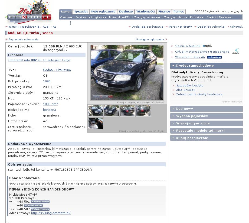
Task: Select Maszyny rolnicze category
Action: (175, 17)
